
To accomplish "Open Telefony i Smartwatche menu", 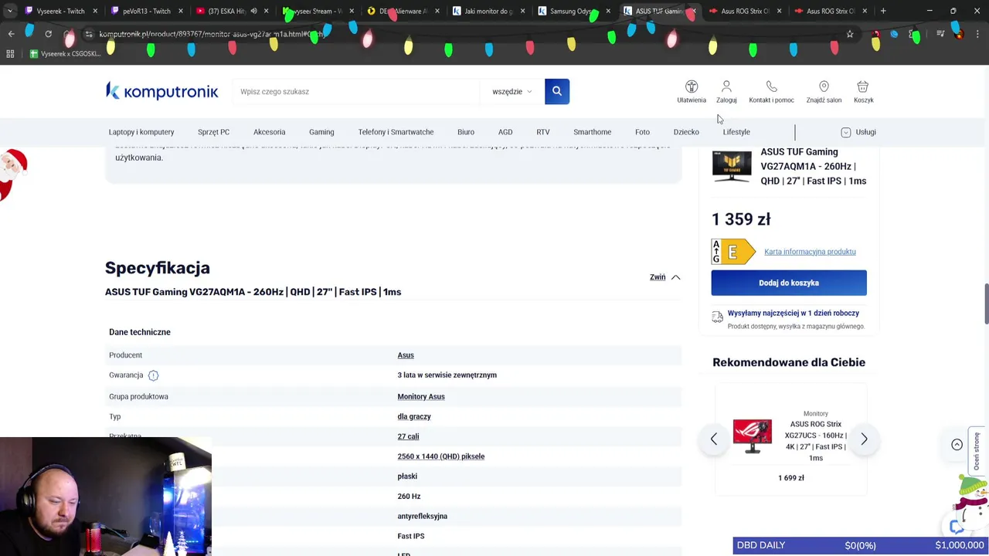I will [396, 132].
